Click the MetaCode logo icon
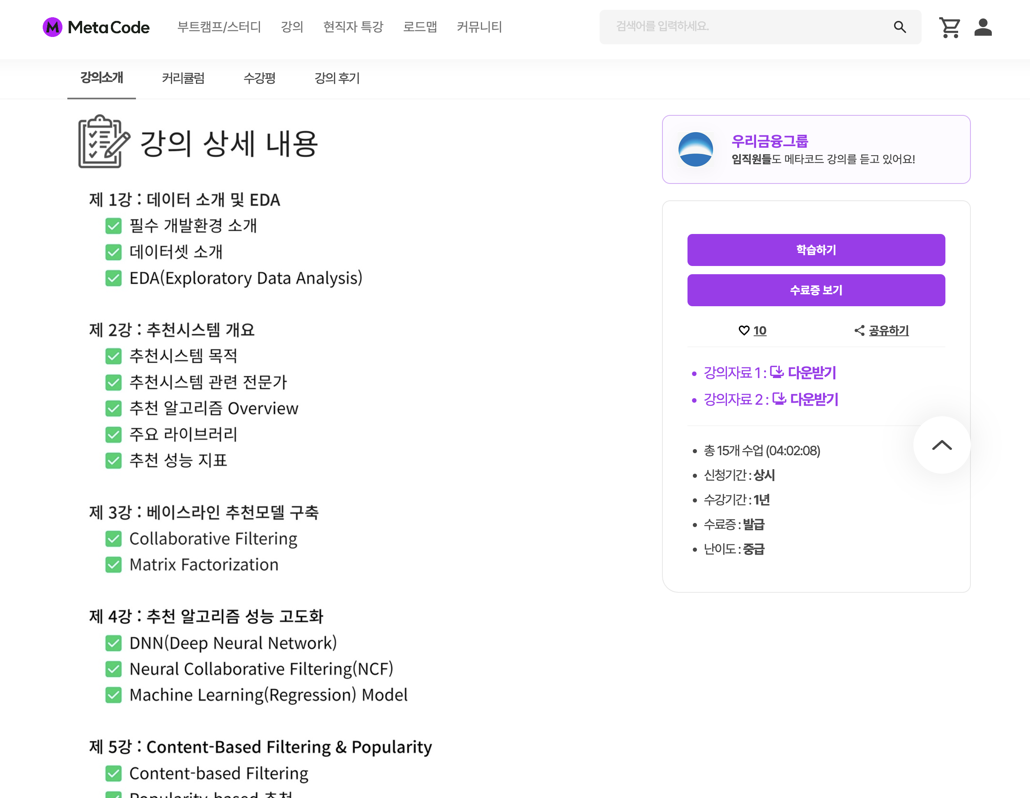The image size is (1030, 798). [x=52, y=27]
